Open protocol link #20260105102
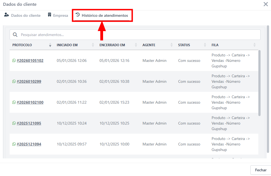The image size is (271, 176). click(x=30, y=61)
